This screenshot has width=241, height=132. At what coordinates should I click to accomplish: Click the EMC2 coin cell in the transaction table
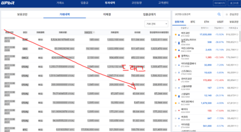pos(25,58)
